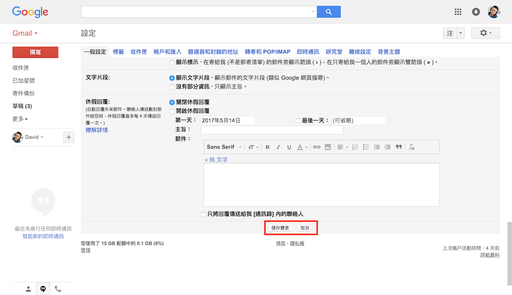Toggle bold formatting in the editor toolbar

point(267,147)
